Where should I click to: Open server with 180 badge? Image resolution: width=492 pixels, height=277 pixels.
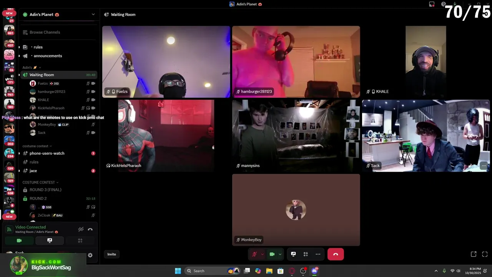coord(9,104)
